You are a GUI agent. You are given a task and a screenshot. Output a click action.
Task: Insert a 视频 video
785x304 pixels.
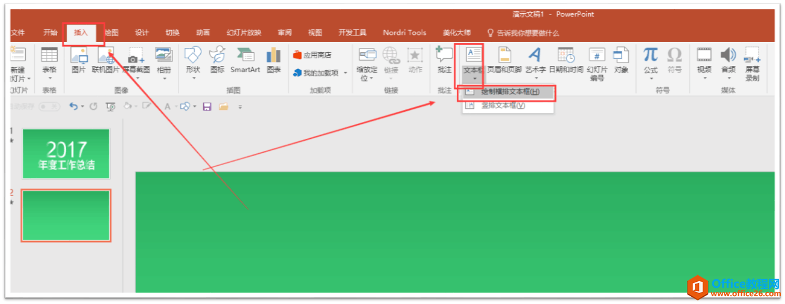[x=704, y=62]
